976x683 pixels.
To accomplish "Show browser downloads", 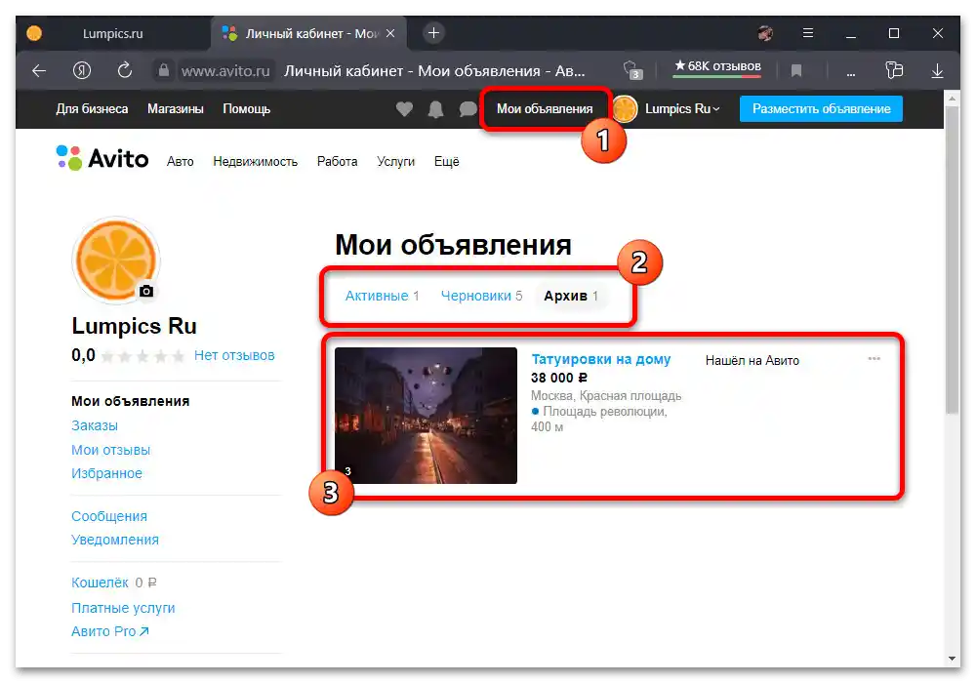I will pos(937,71).
